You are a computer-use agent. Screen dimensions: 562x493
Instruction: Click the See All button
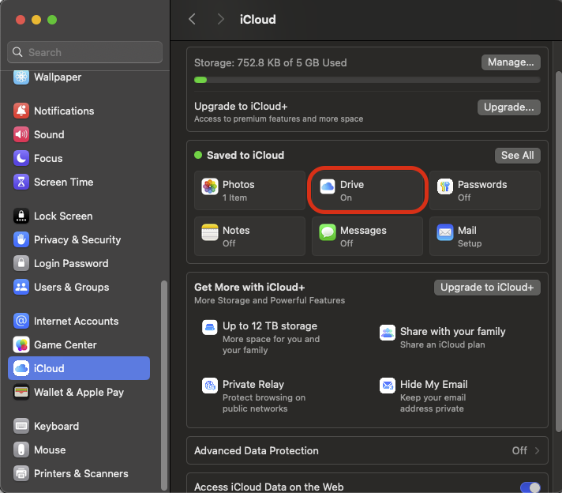pos(518,156)
